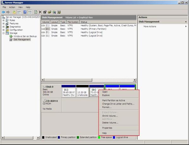This screenshot has height=145, width=189.
Task: Select the CD-ROM 0 label block
Action: click(x=51, y=105)
